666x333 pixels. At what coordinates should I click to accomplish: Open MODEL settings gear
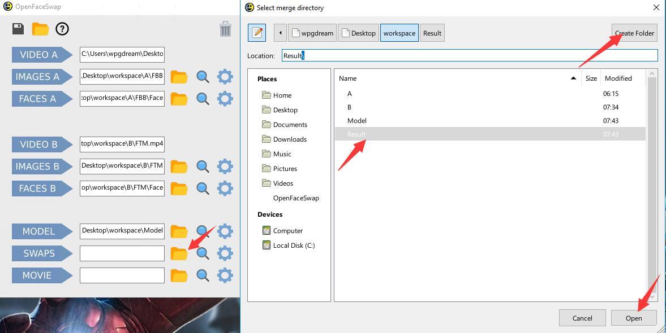pyautogui.click(x=225, y=231)
